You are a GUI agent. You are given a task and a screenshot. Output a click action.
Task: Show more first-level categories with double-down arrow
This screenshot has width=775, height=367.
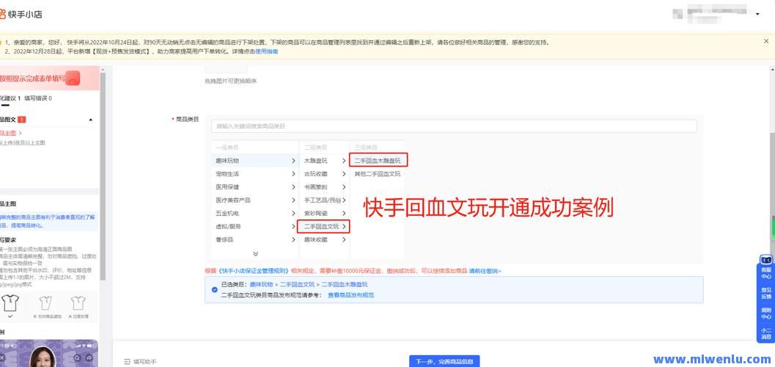255,253
